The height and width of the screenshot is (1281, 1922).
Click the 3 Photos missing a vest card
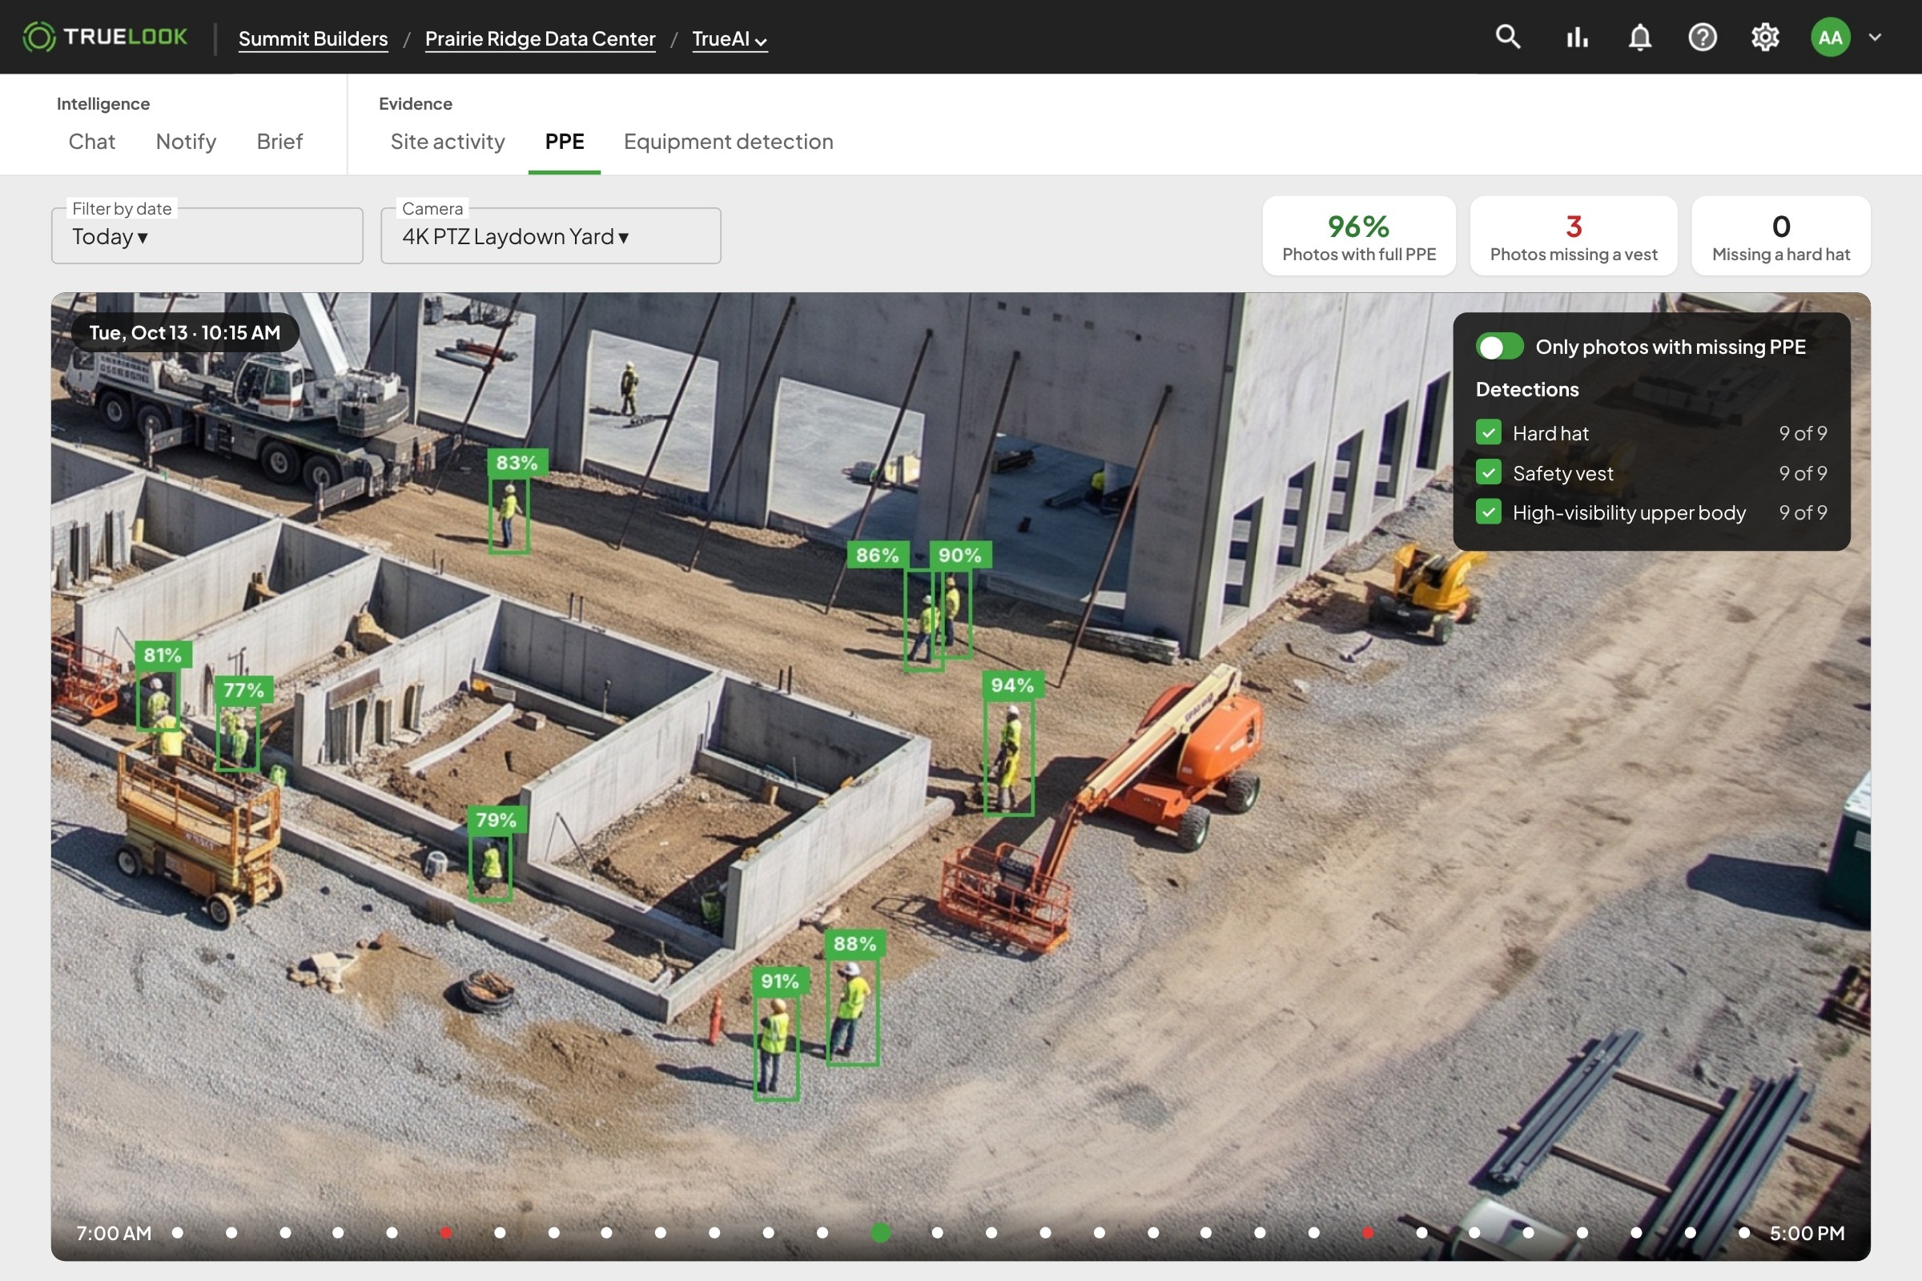(1573, 236)
